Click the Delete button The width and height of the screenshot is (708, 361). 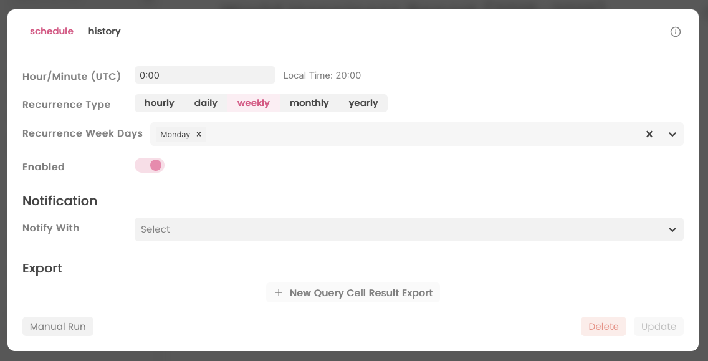(603, 326)
